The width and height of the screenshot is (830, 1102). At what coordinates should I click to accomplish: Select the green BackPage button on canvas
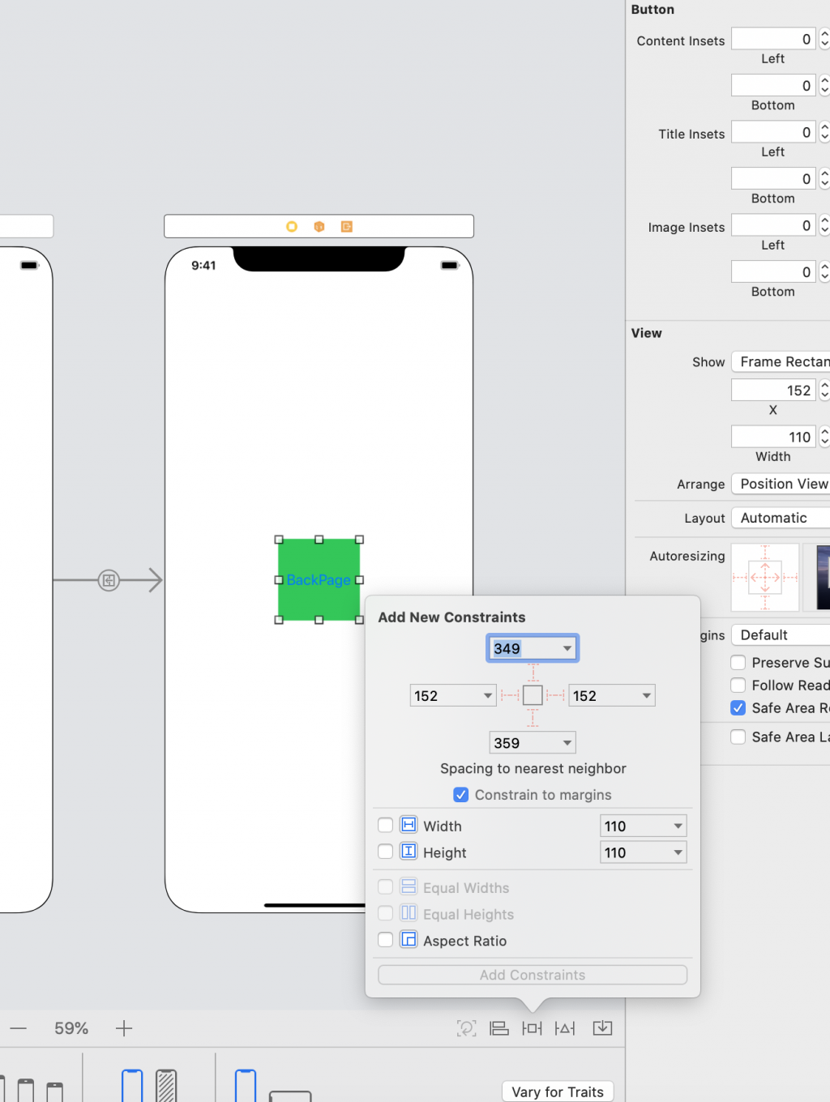click(319, 580)
